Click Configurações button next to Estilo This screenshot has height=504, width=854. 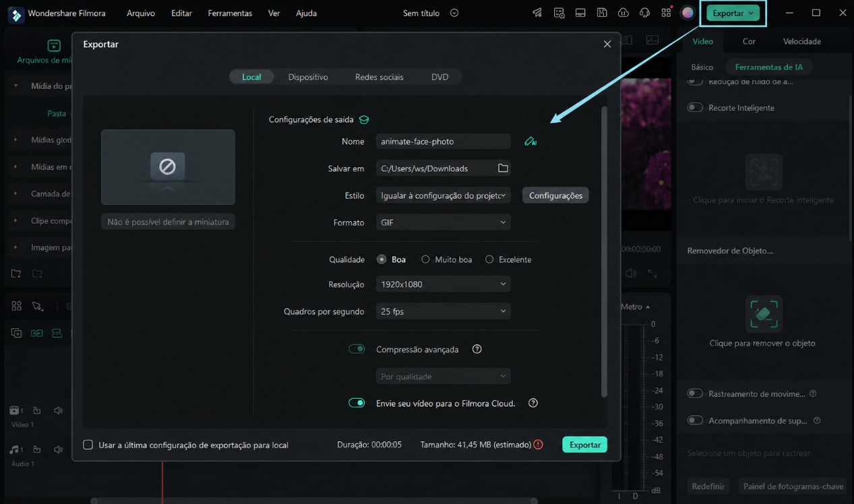(x=555, y=195)
